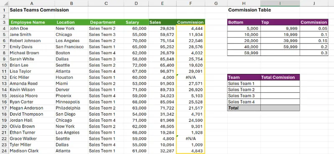The image size is (334, 154).
Task: Click the sales value 4,800
Action: coord(162,139)
